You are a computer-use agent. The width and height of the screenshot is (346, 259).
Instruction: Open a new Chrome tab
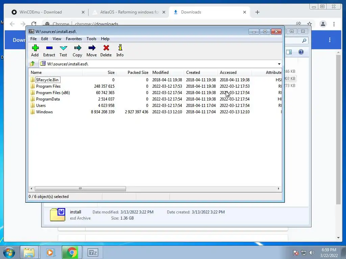[x=257, y=12]
